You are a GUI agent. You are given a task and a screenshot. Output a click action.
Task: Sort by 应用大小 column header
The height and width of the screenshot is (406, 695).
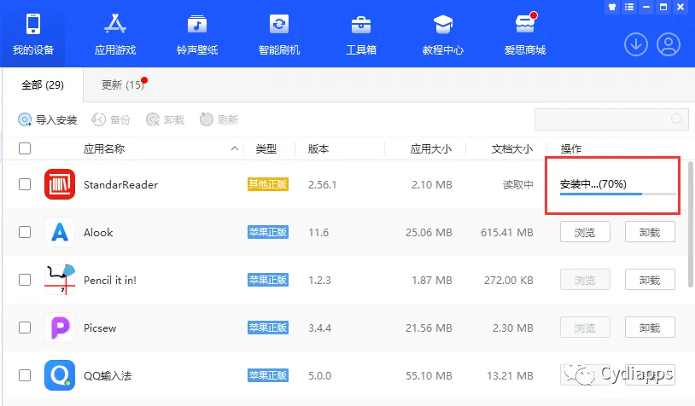[x=431, y=148]
